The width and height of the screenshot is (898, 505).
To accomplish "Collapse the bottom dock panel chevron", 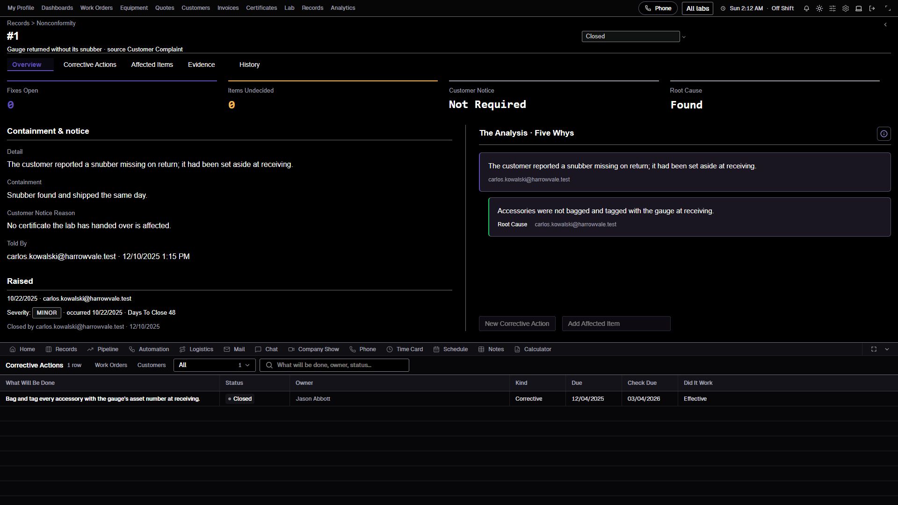I will pyautogui.click(x=887, y=349).
